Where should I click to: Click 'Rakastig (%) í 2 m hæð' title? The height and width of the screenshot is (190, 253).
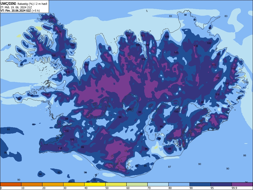click(x=32, y=4)
